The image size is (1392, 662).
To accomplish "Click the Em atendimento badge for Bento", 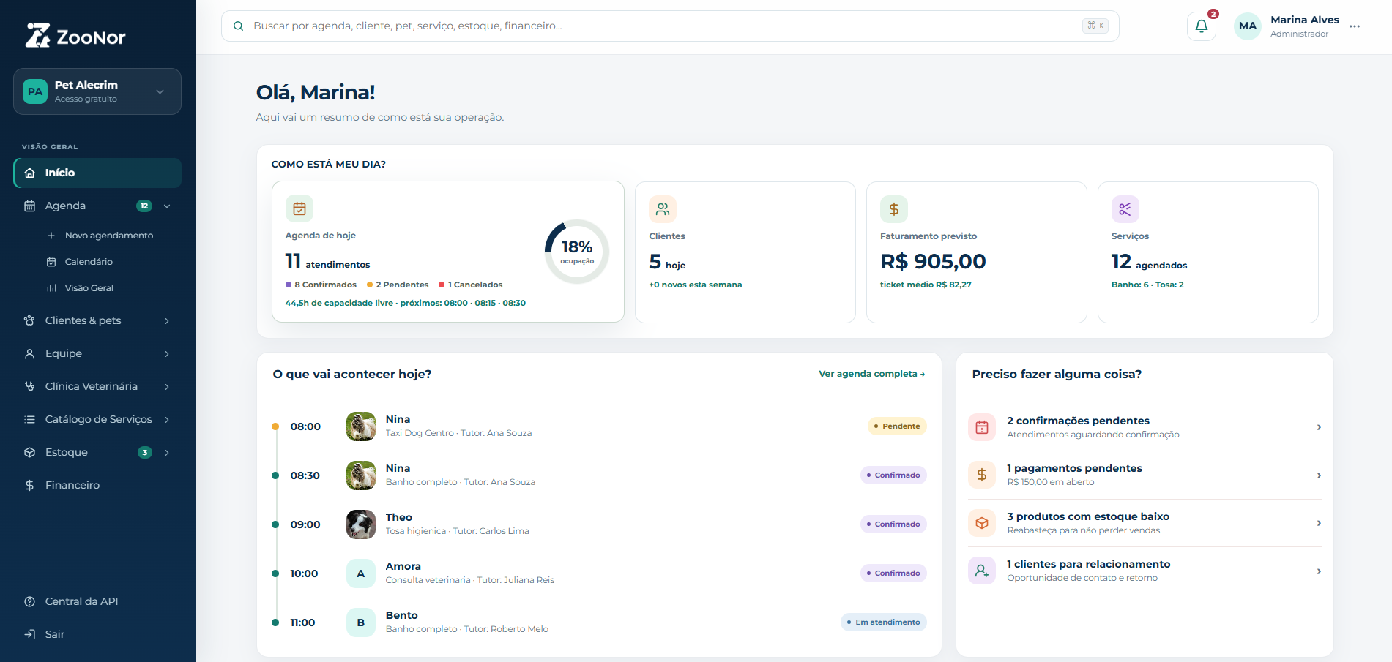I will pos(884,622).
